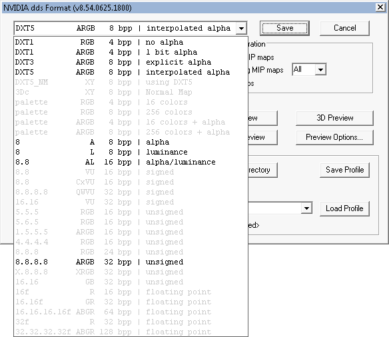Collapse the format dropdown arrow
The width and height of the screenshot is (389, 337).
241,28
